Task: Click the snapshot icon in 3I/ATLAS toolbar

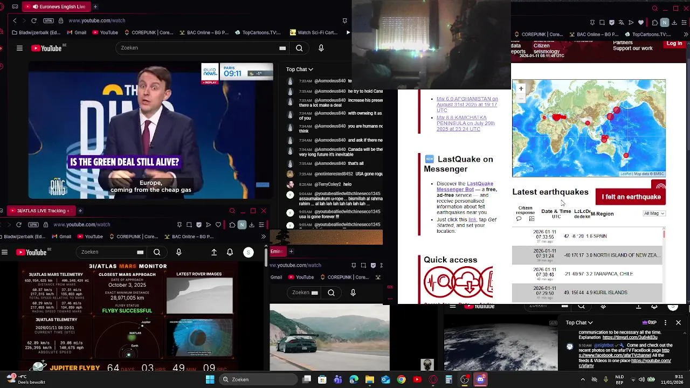Action: [x=189, y=224]
